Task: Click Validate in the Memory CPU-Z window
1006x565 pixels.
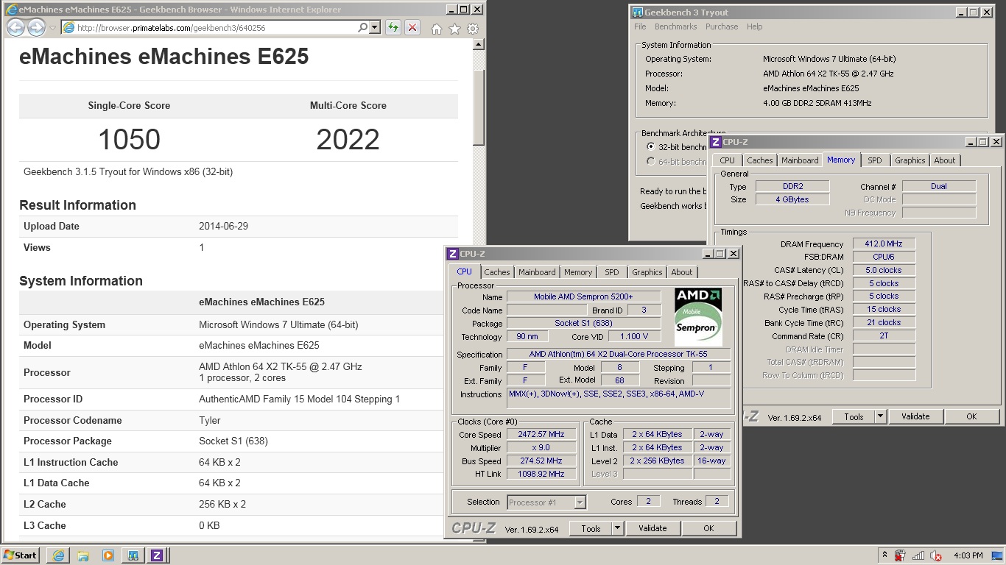Action: [x=915, y=416]
